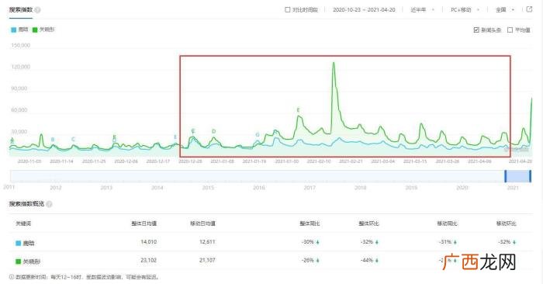Click news marker G on chart
This screenshot has width=543, height=284.
point(258,135)
